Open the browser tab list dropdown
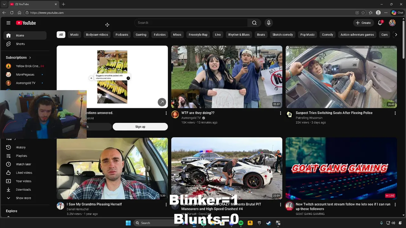This screenshot has height=228, width=406. pos(4,4)
